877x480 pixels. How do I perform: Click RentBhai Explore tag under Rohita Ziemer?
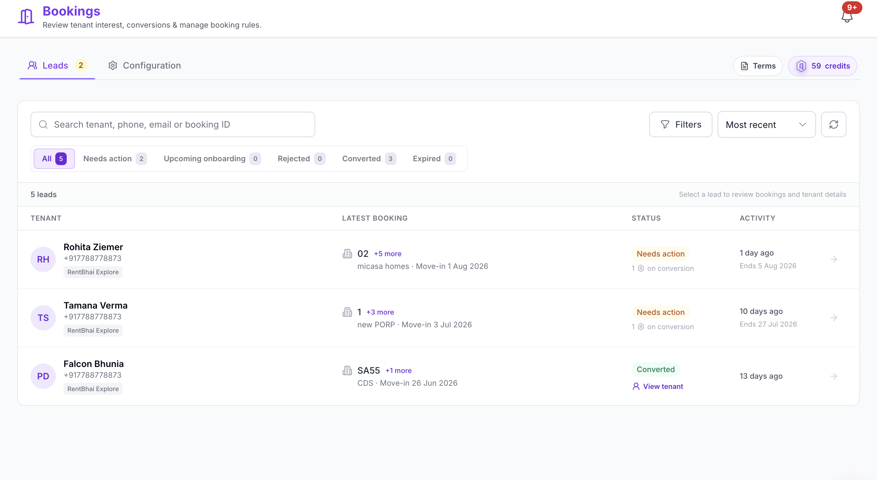(93, 272)
